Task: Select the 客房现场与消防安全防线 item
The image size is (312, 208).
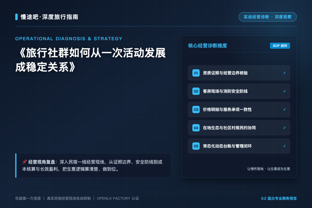Action: (x=239, y=91)
